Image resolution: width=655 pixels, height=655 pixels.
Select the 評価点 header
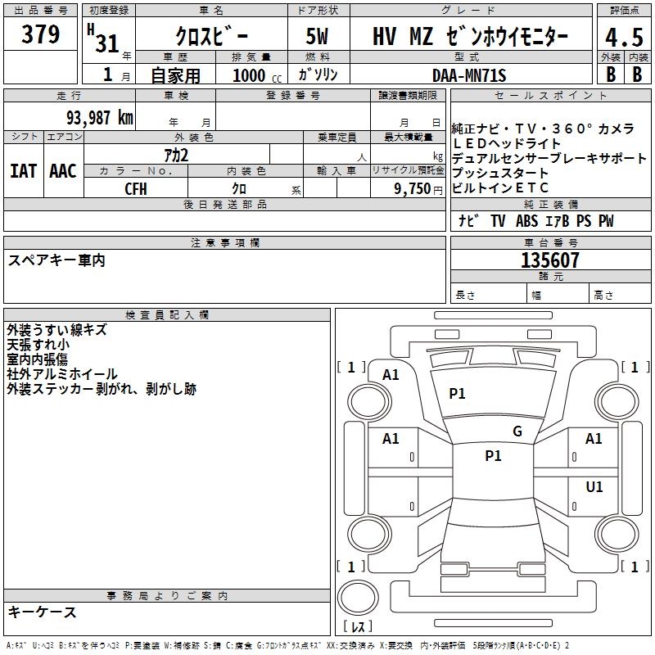coord(624,11)
